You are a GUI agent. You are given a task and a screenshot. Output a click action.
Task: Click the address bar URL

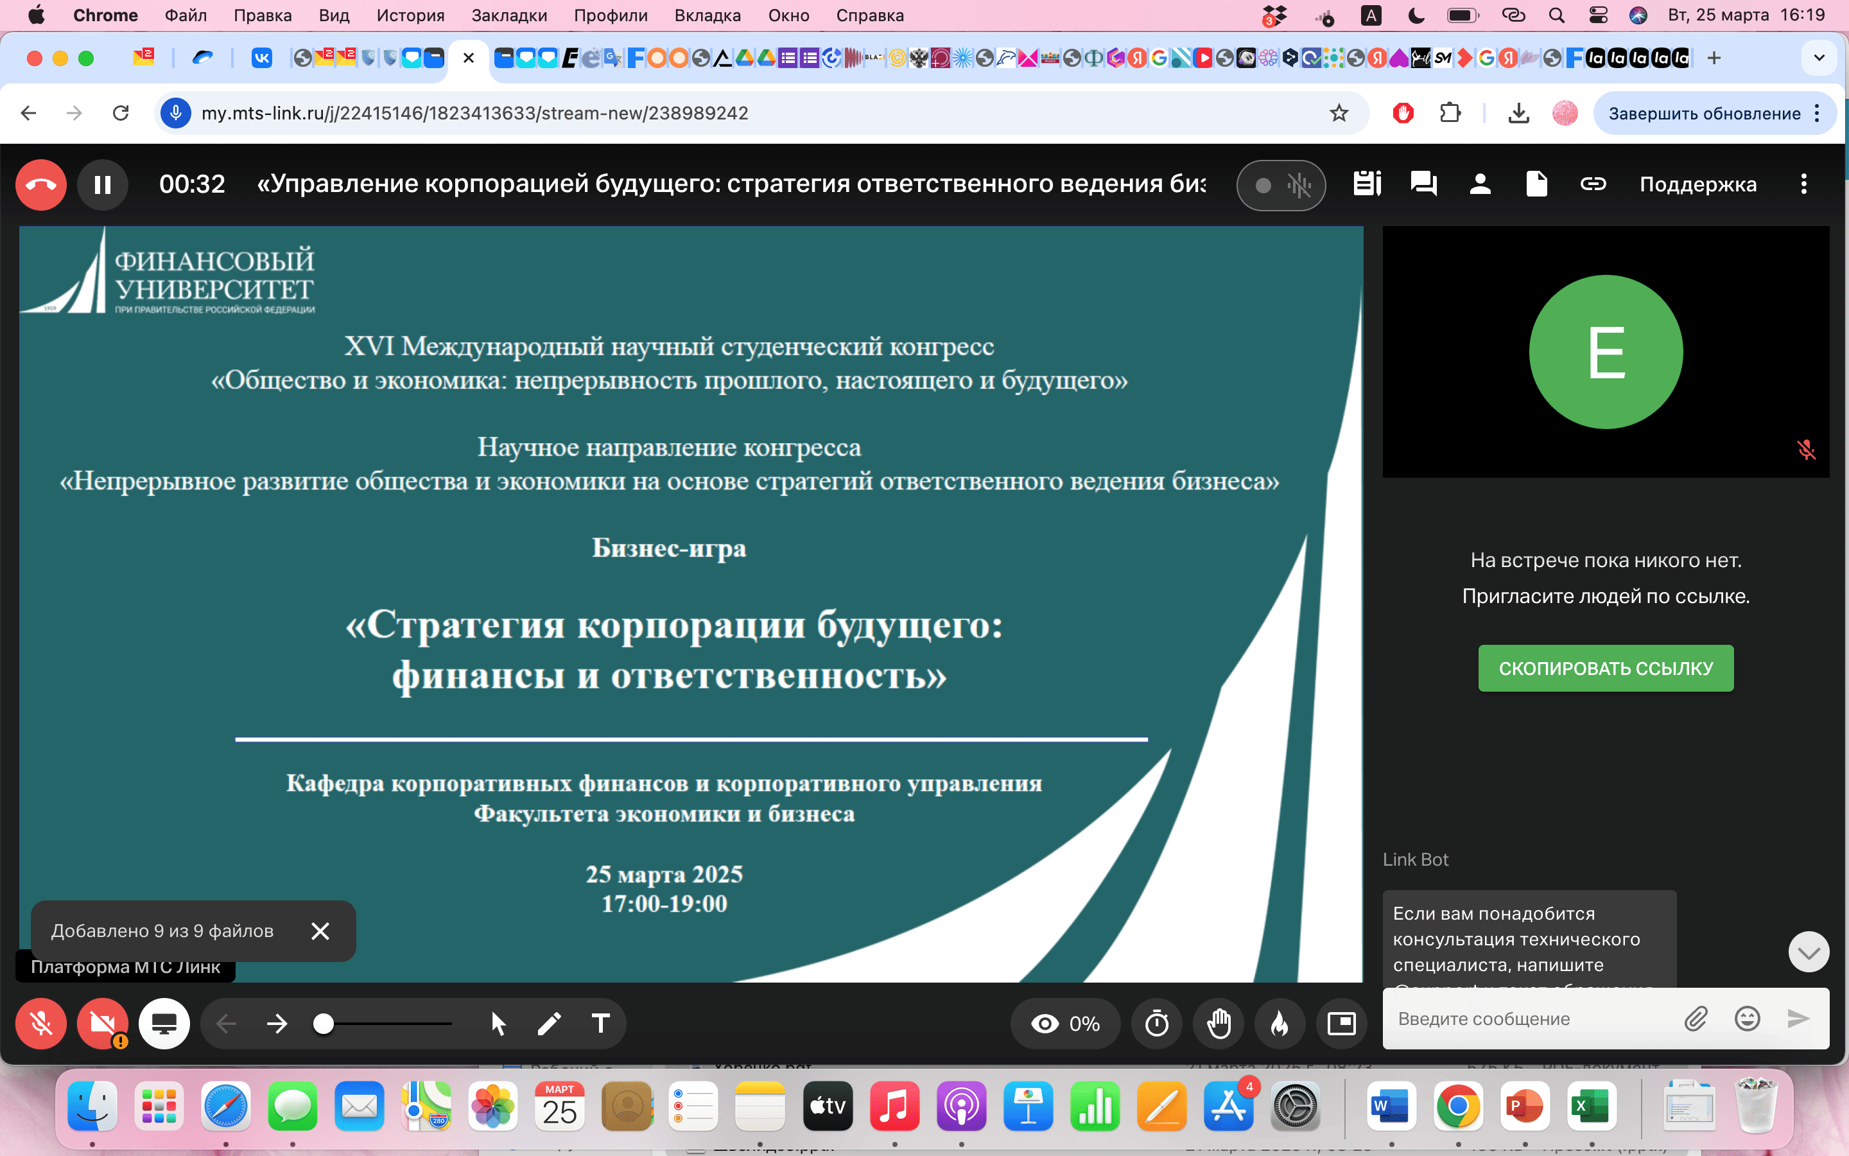click(x=474, y=113)
